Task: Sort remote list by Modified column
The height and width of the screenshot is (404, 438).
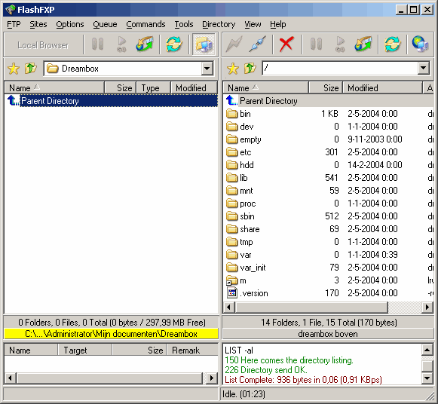Action: tap(382, 88)
